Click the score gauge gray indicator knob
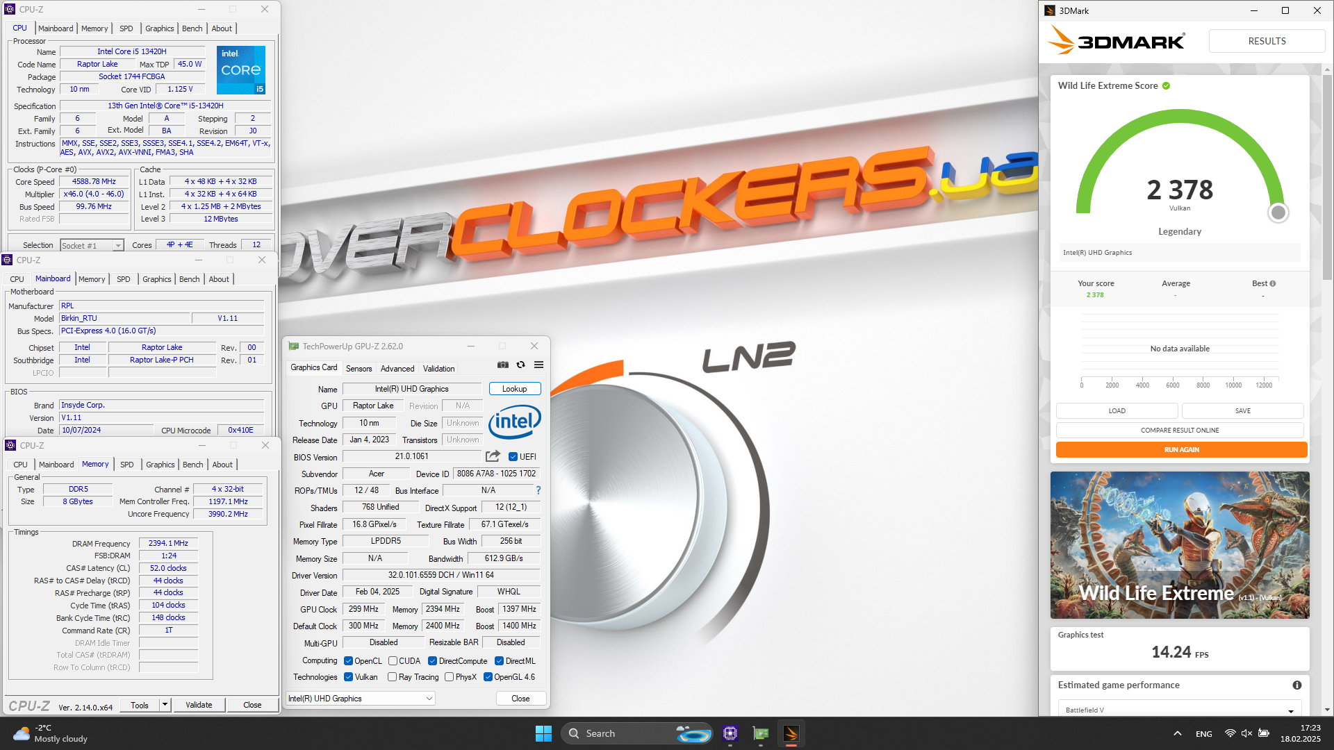Screen dimensions: 1334x750 coord(1278,212)
